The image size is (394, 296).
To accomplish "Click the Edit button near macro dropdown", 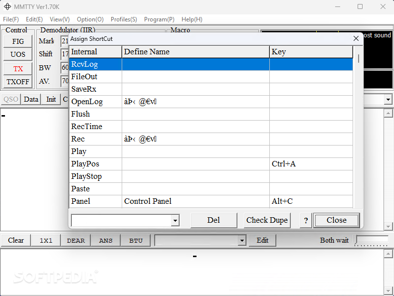I will click(262, 240).
